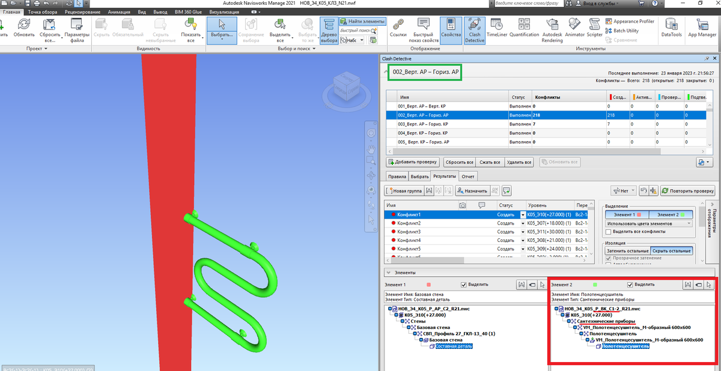Switch to the Выбрать tab in Clash Detective
The height and width of the screenshot is (371, 721).
click(x=419, y=176)
